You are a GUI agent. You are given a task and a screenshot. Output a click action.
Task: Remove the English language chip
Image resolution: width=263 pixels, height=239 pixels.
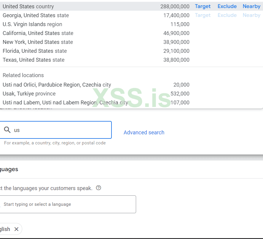coord(17,229)
